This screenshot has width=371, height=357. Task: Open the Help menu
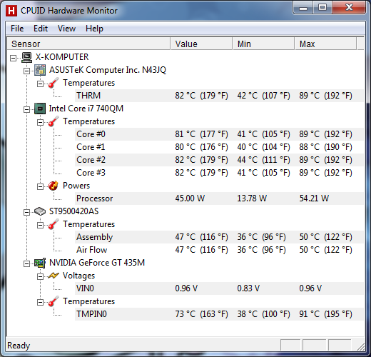(94, 29)
